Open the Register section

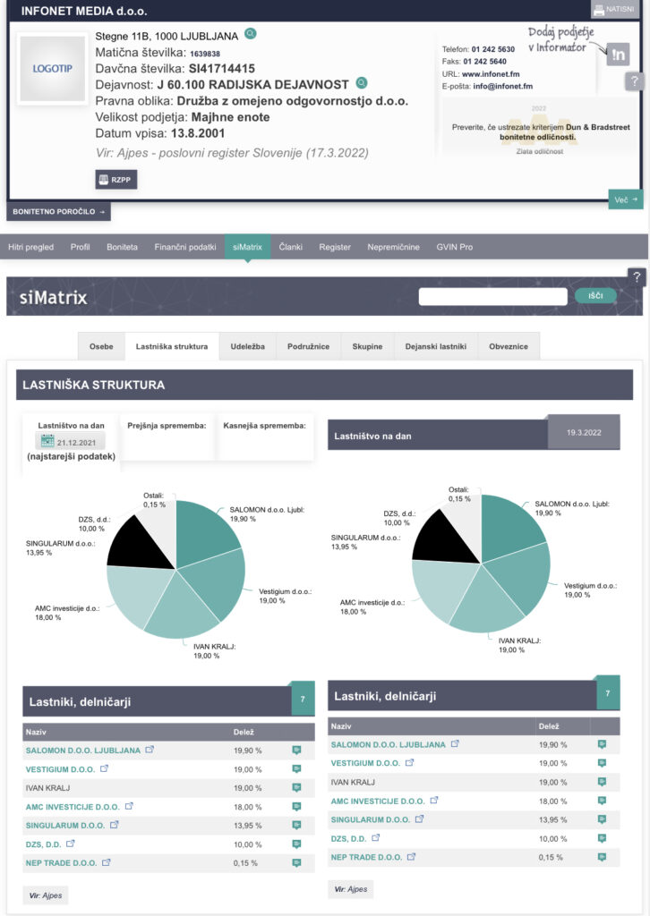pyautogui.click(x=335, y=247)
